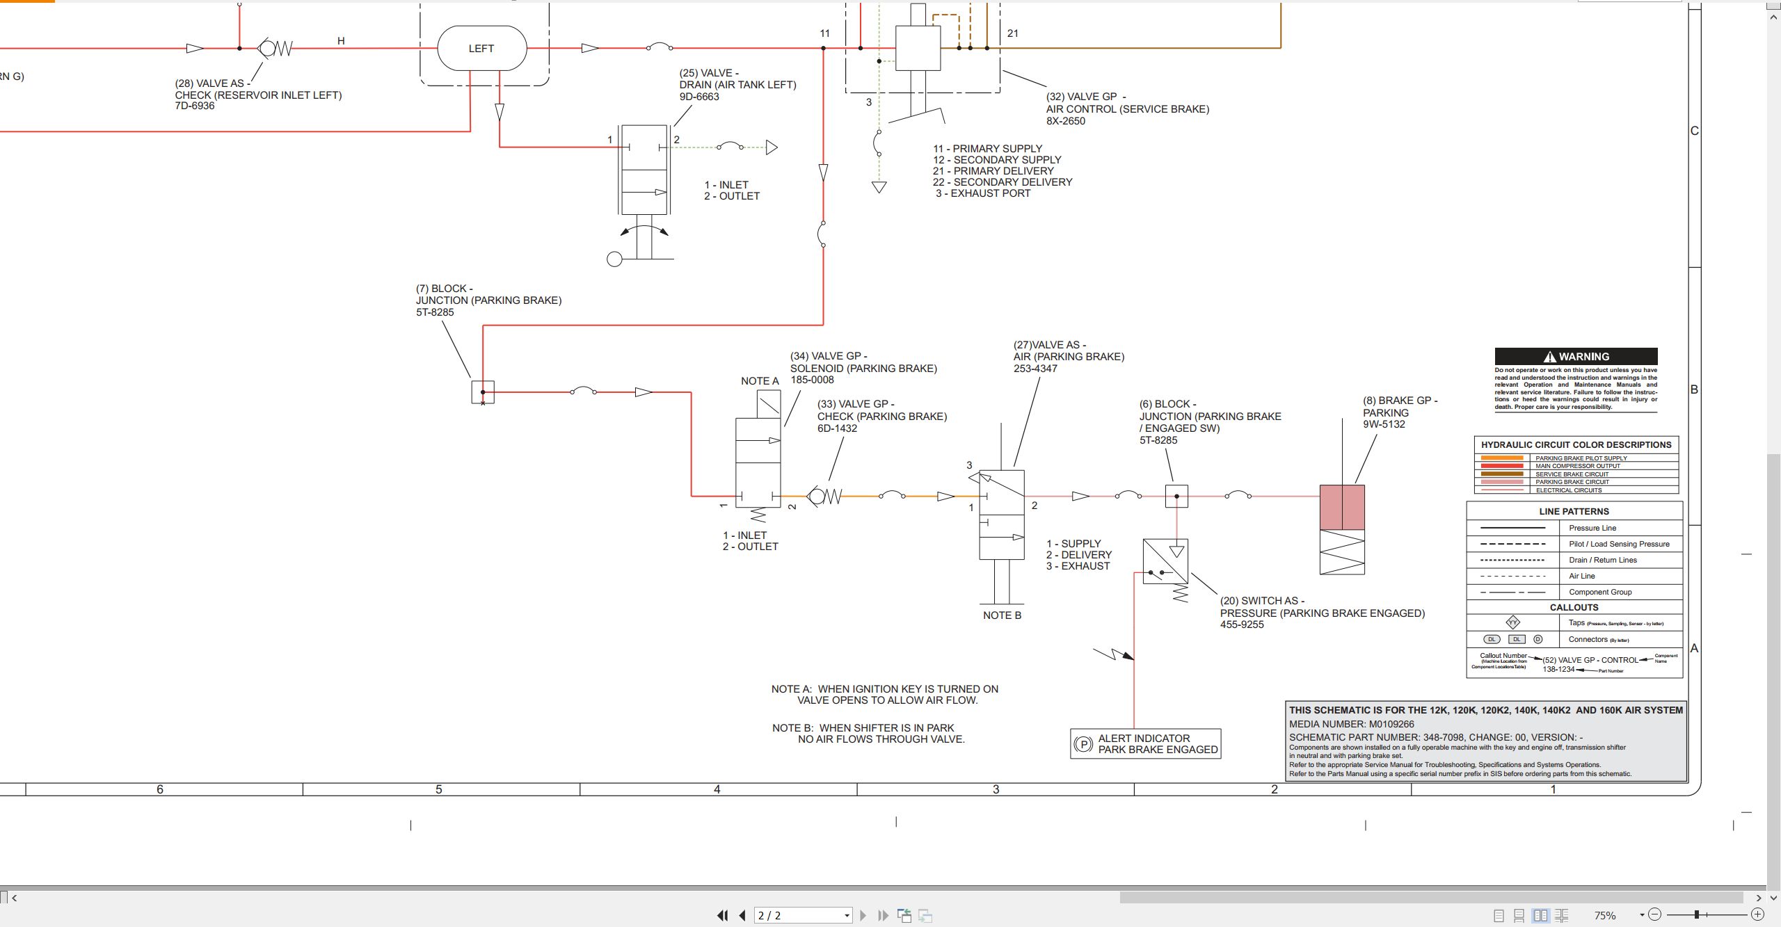Click the reservoir inlet check valve symbol
1781x927 pixels.
click(275, 48)
